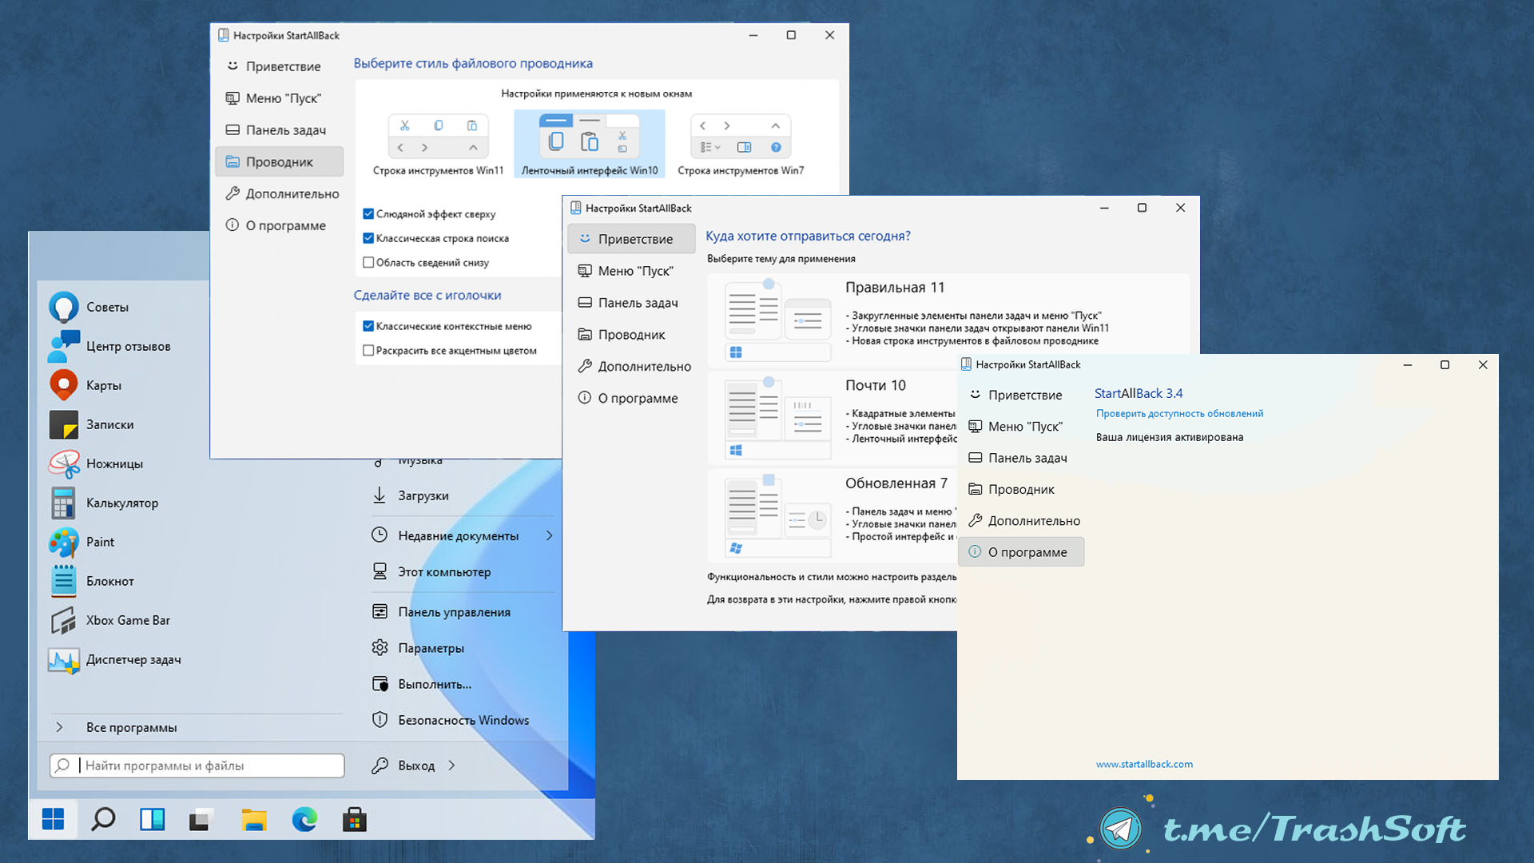
Task: Enable Раскрасить все акцентным цветом checkbox
Action: click(x=368, y=350)
